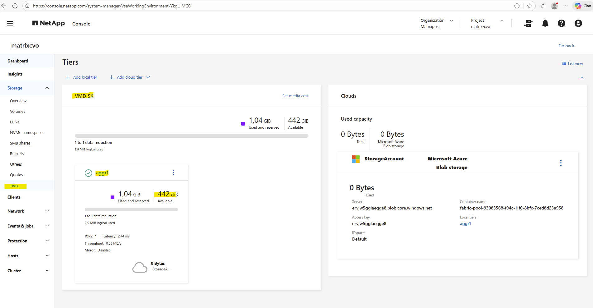Click the notifications bell icon
The height and width of the screenshot is (308, 593).
(545, 23)
